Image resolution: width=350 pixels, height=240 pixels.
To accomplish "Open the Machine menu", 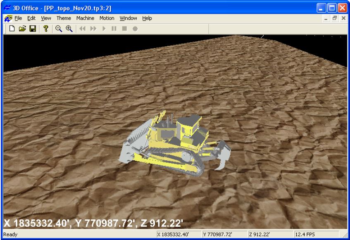I will pyautogui.click(x=85, y=18).
